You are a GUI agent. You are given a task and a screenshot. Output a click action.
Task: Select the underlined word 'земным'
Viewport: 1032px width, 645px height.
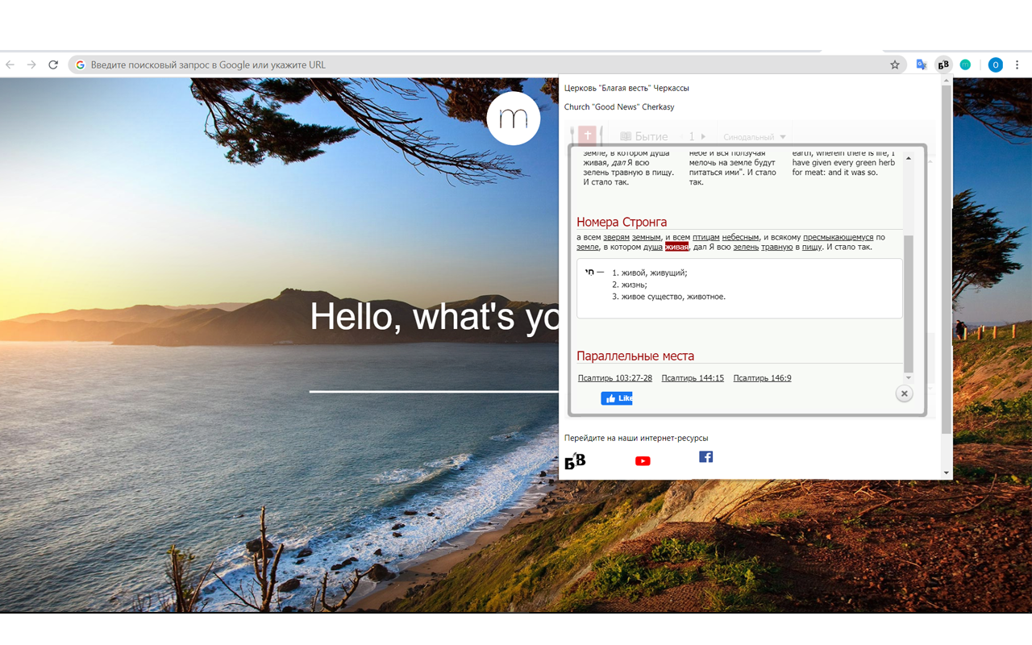pyautogui.click(x=646, y=237)
